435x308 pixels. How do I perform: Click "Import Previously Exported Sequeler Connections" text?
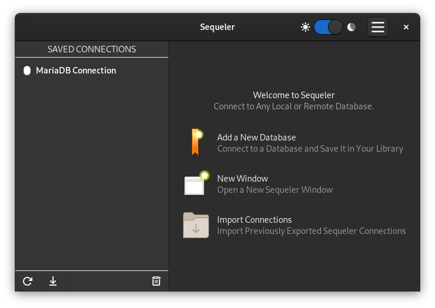pos(311,231)
